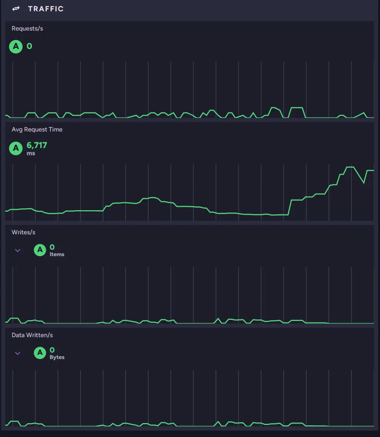Click the TRAFFIC panel header title
This screenshot has width=380, height=437.
pos(46,9)
